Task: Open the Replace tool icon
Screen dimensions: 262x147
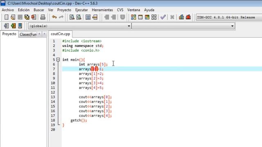Action: tap(79, 17)
